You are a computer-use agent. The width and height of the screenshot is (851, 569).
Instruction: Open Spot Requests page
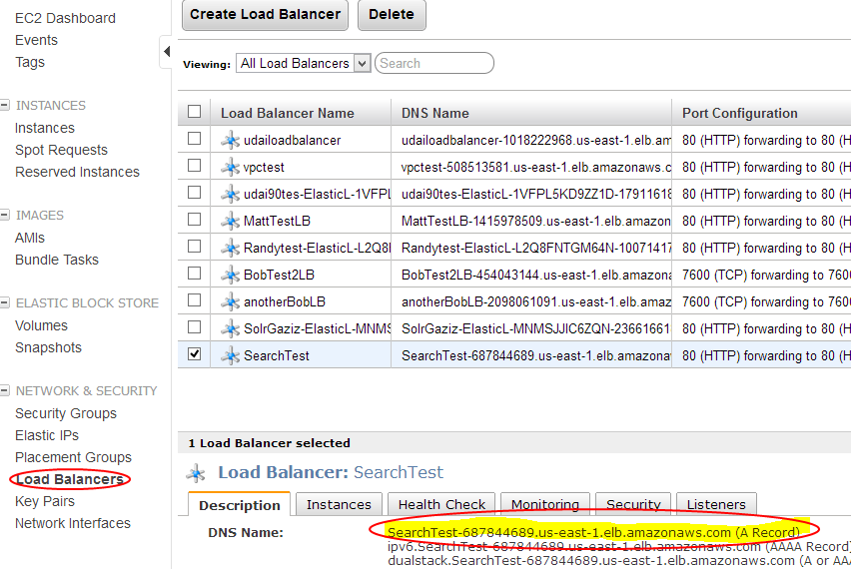click(61, 150)
